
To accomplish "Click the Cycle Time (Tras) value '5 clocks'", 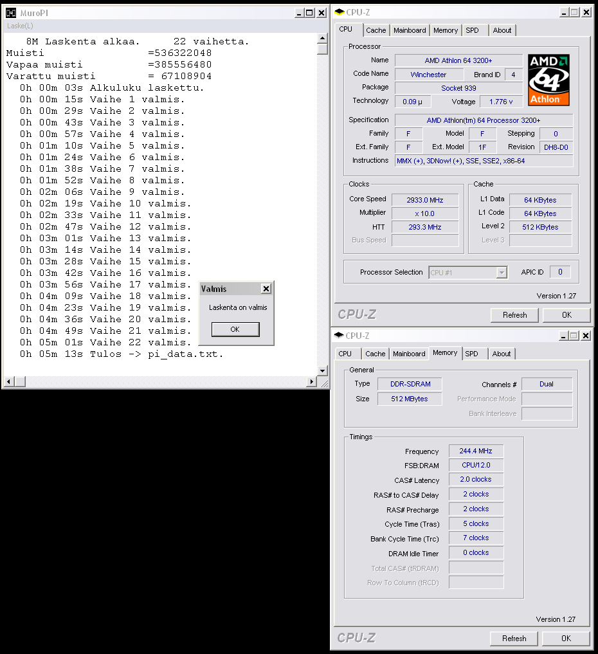I will 476,523.
